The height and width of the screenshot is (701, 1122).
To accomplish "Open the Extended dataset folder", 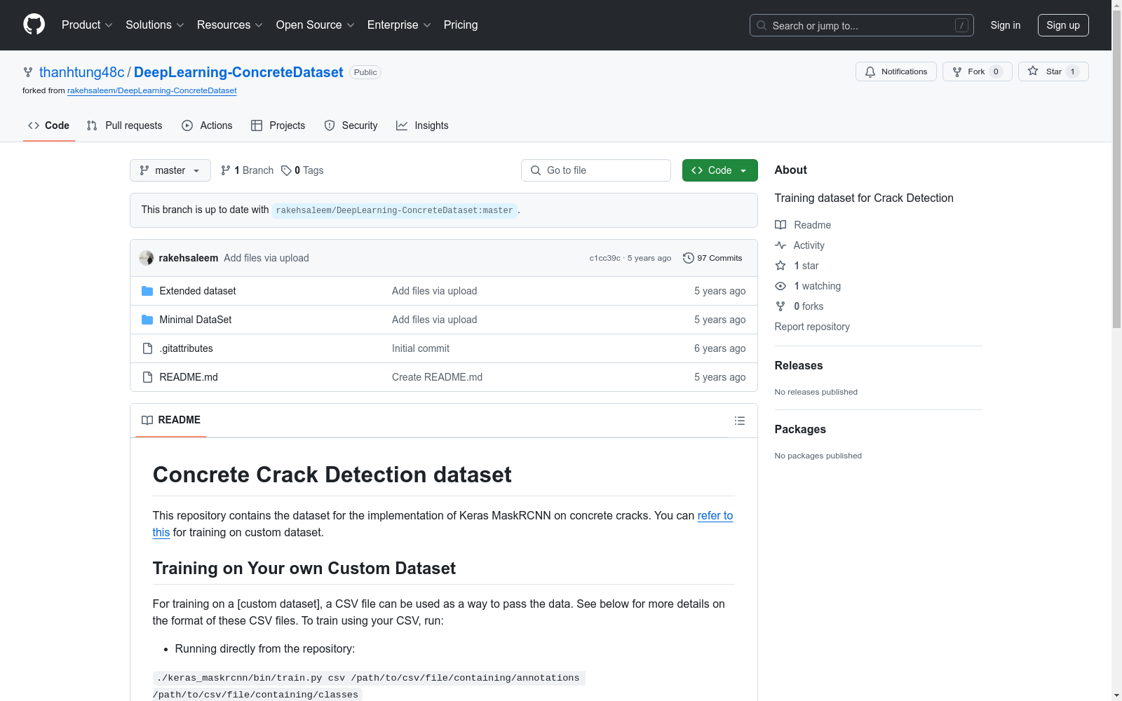I will pyautogui.click(x=198, y=291).
